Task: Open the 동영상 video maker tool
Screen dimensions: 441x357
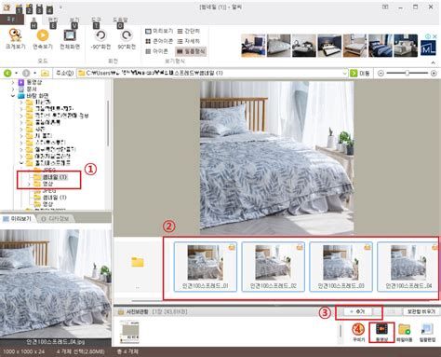Action: tap(381, 333)
